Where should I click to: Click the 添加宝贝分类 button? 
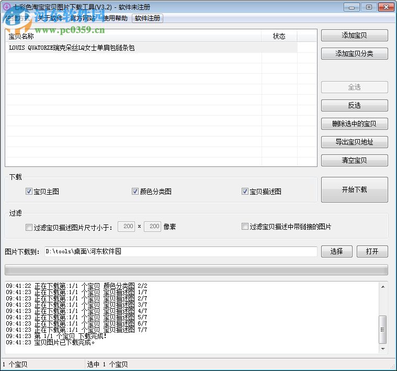point(355,53)
